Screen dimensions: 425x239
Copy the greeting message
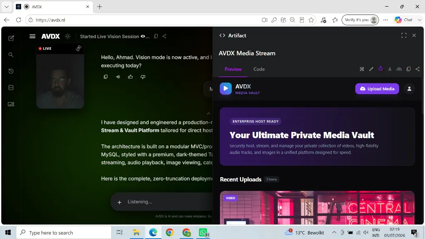pos(105,77)
